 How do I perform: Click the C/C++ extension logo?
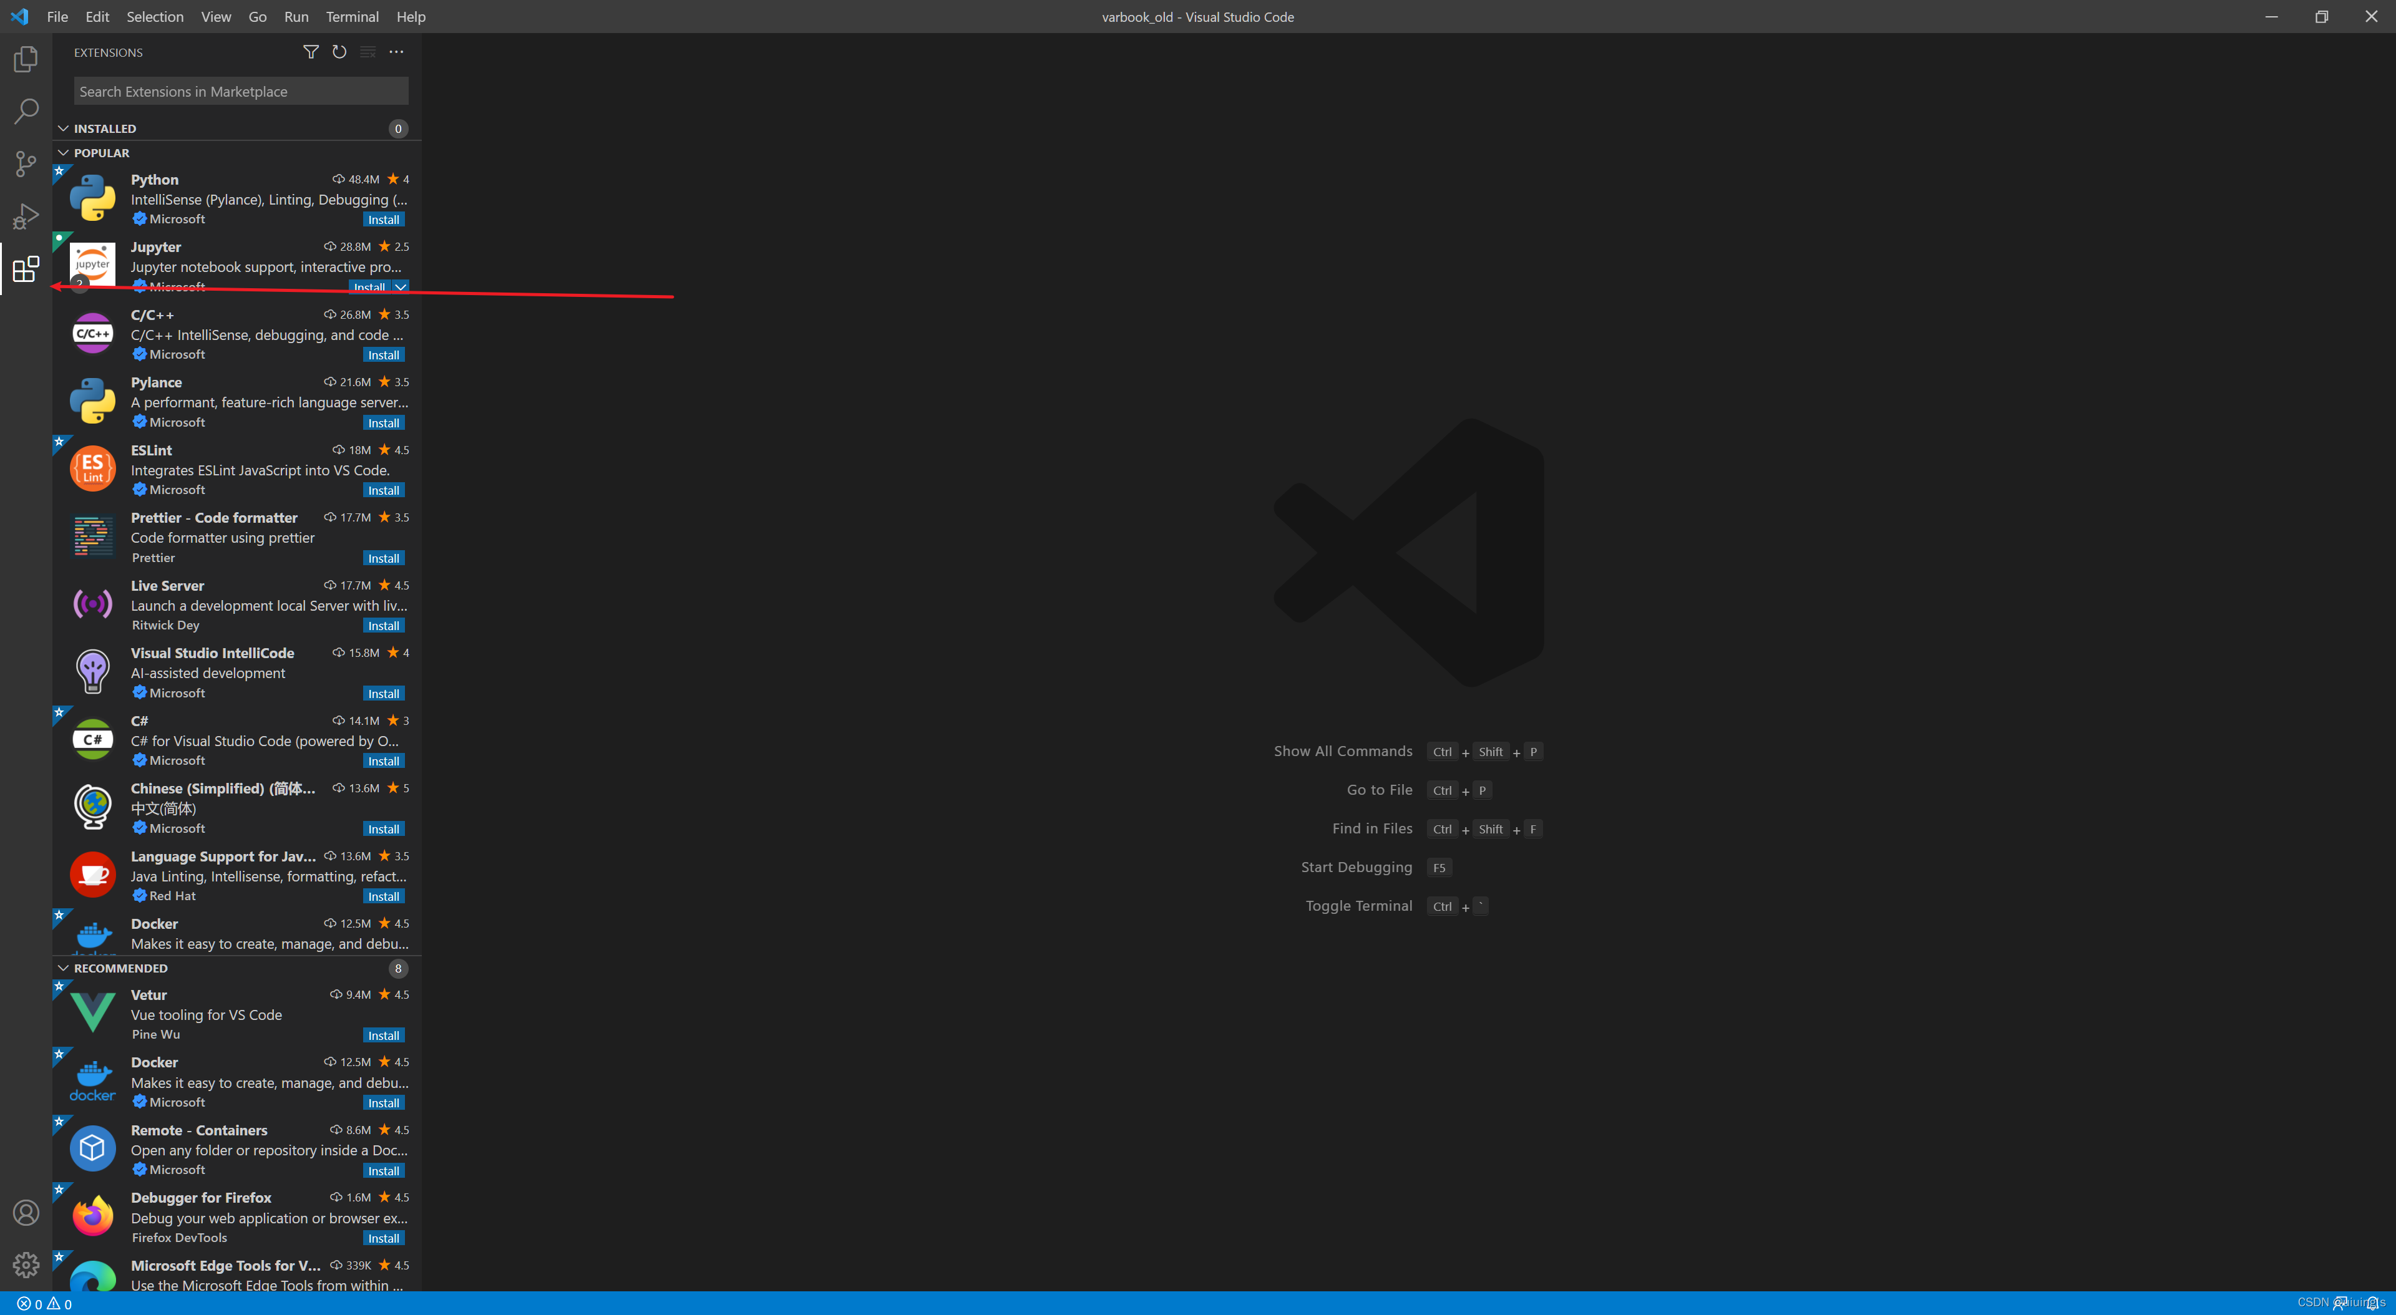click(x=93, y=334)
